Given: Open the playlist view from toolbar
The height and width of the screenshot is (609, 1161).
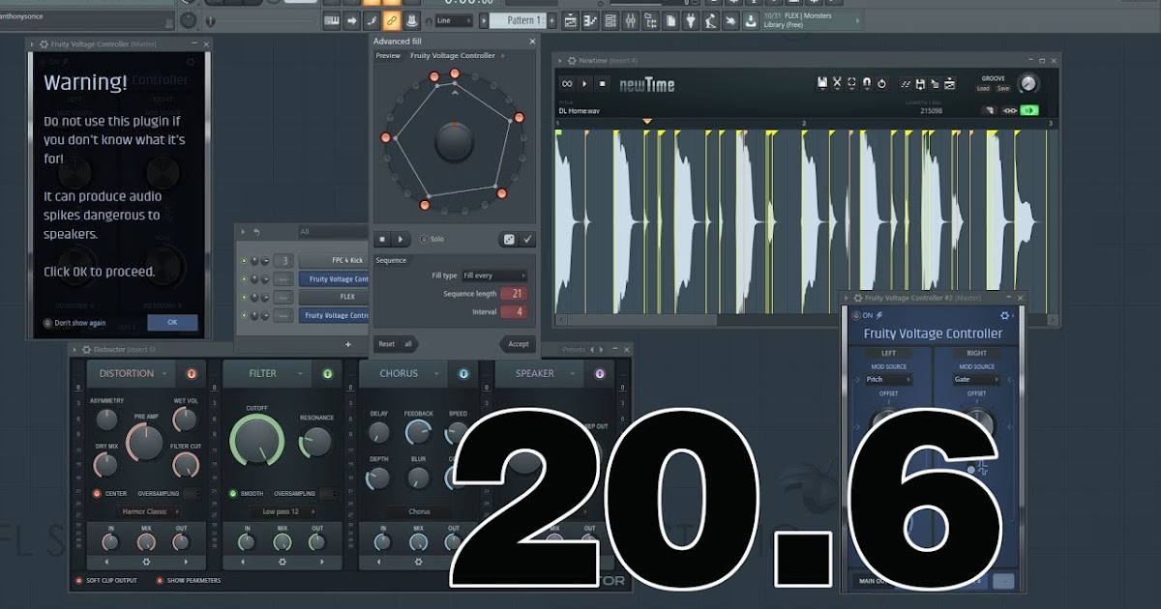Looking at the screenshot, I should coord(571,20).
